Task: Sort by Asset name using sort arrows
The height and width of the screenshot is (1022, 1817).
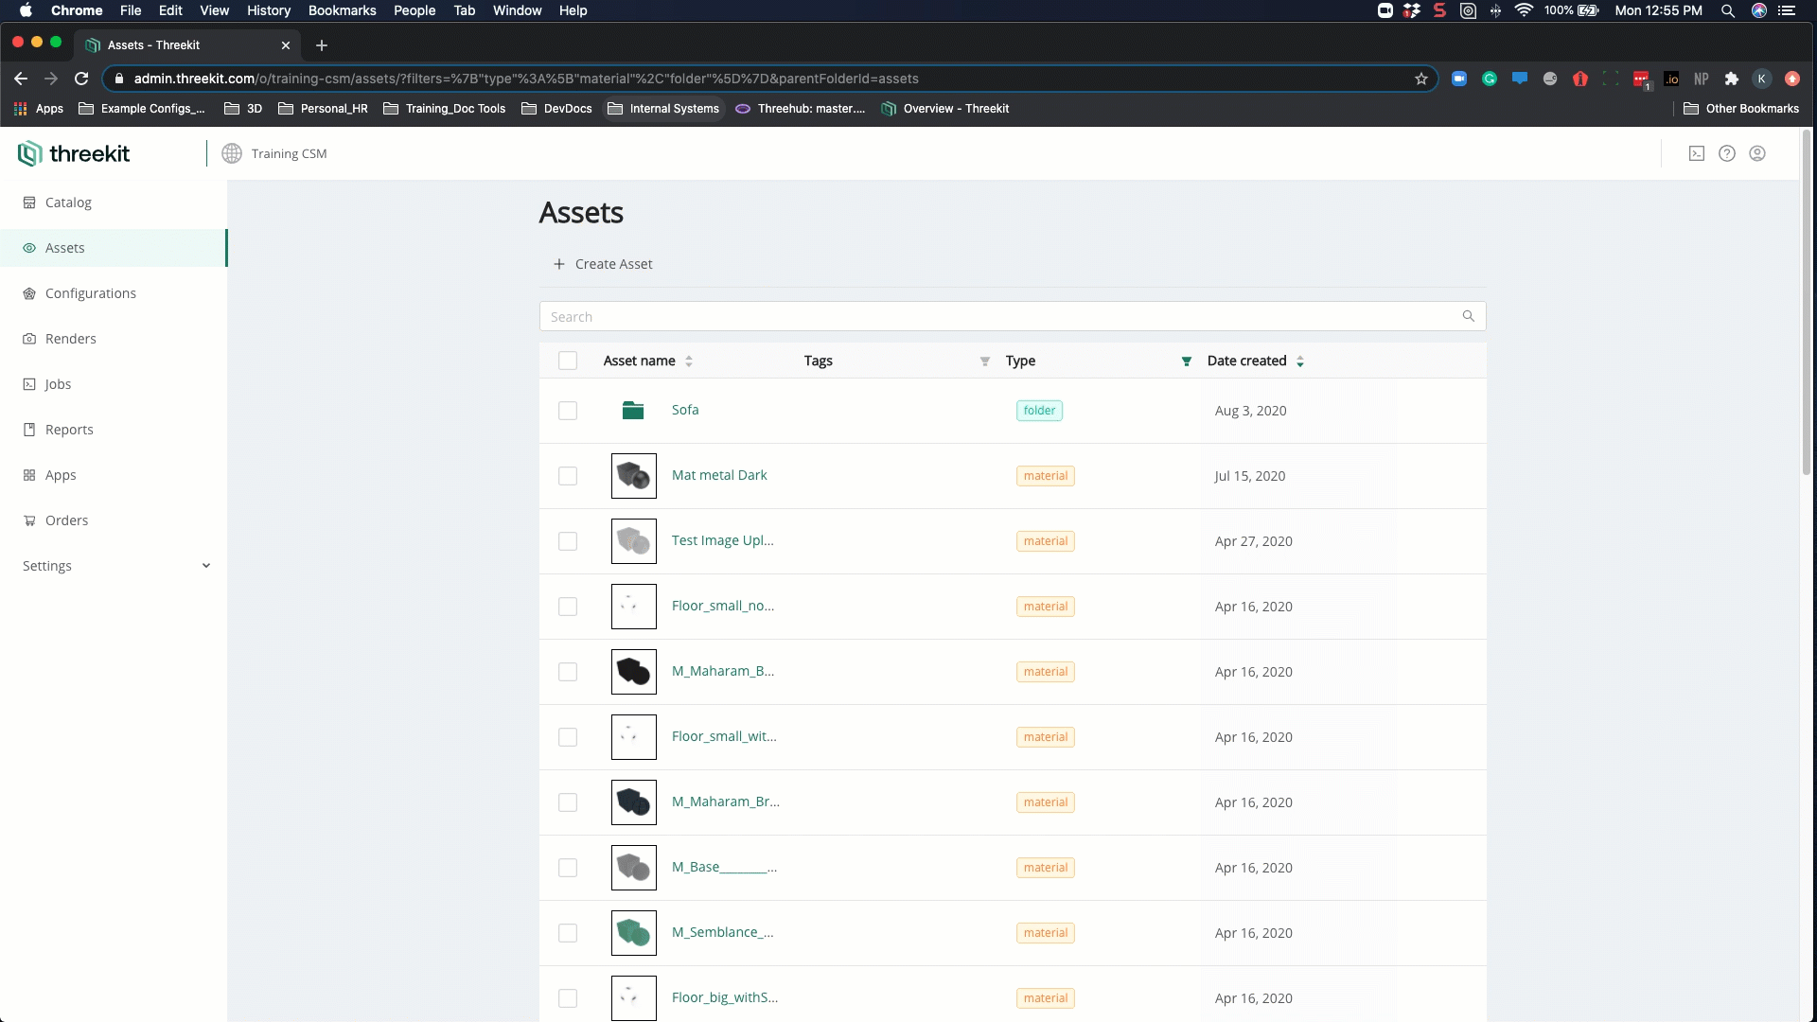Action: [x=689, y=361]
